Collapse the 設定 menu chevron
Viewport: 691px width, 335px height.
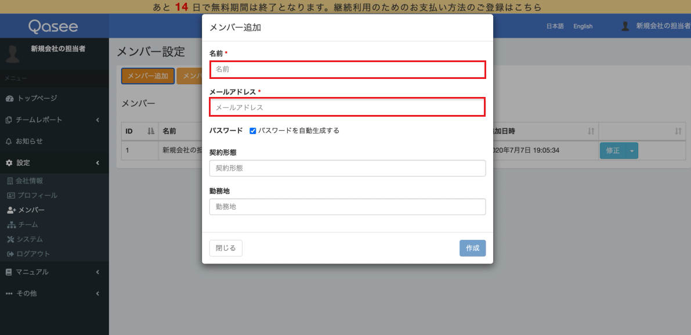pos(98,163)
